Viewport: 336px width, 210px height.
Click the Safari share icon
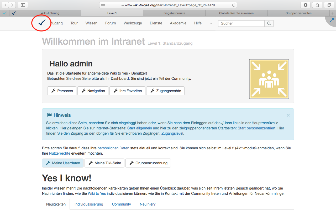pos(317,5)
